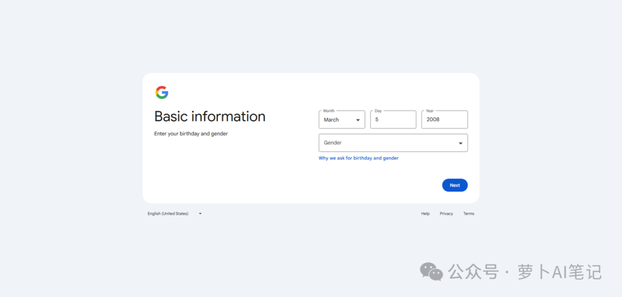Open the Privacy link in footer

coord(446,214)
